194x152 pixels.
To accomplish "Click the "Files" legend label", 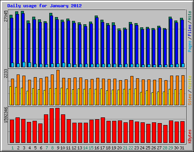I will 190,30.
